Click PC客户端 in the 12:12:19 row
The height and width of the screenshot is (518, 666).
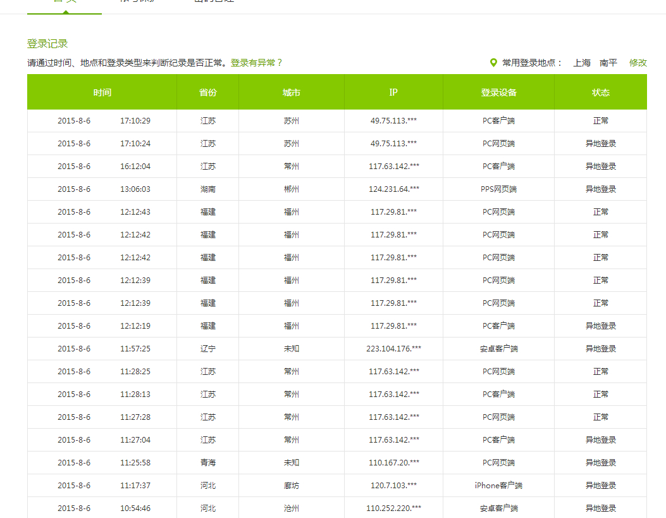(498, 325)
